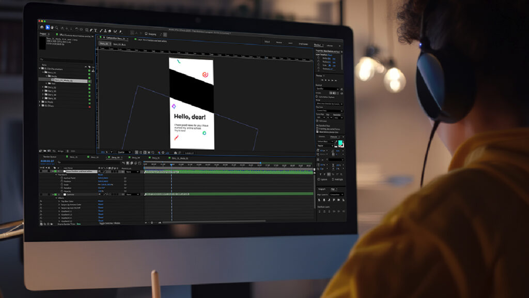This screenshot has width=529, height=298.
Task: Select the Type tool
Action: 96,29
